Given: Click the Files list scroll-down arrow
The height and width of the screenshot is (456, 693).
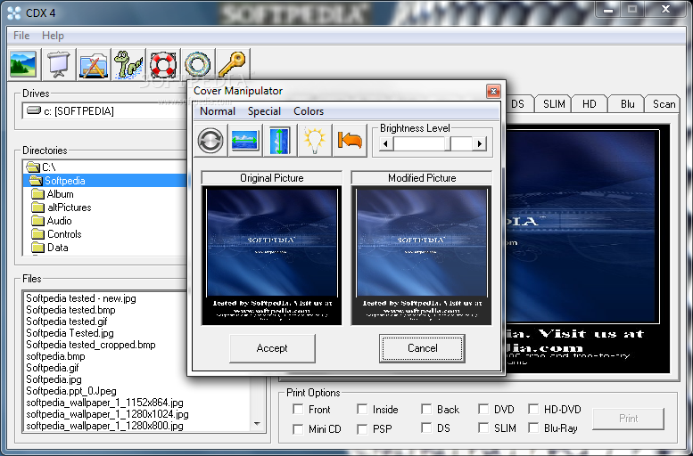Looking at the screenshot, I should 257,424.
